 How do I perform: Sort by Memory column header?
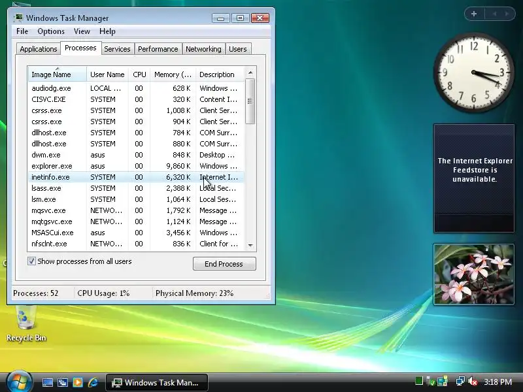(173, 74)
